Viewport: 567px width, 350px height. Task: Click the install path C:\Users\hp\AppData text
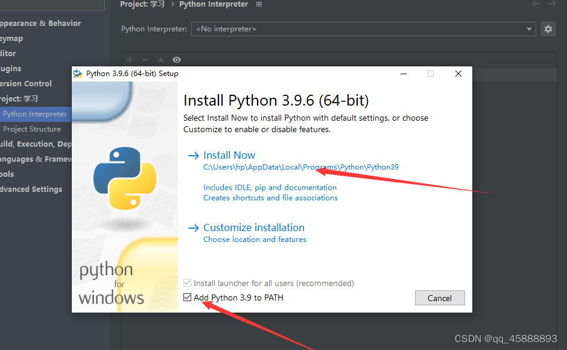[x=301, y=167]
